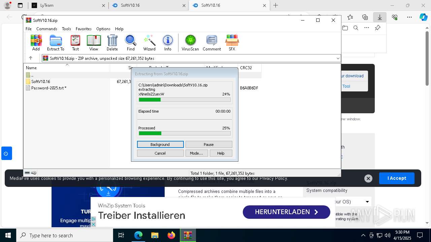Open the Help menu in WinRAR

[x=119, y=29]
